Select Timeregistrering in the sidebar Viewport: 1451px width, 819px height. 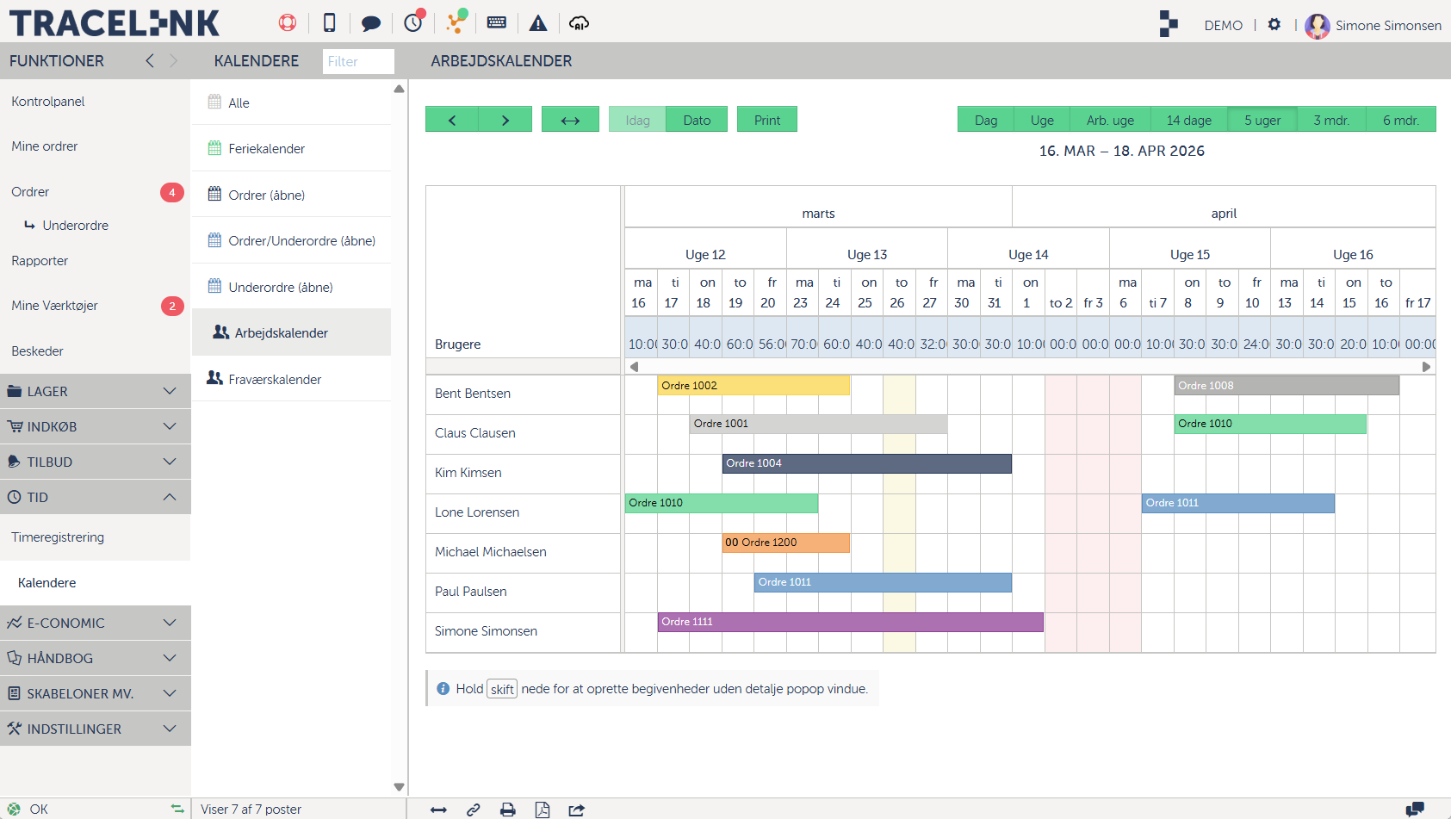(58, 537)
